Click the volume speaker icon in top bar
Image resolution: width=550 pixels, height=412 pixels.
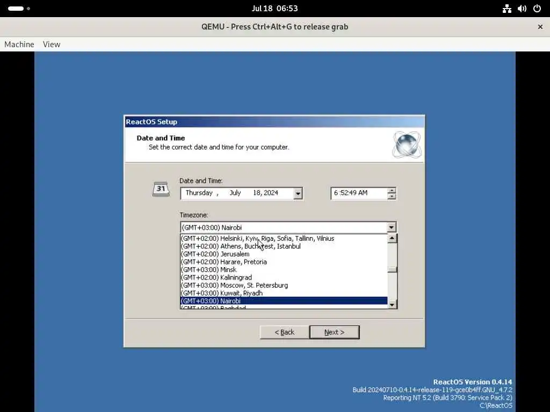tap(522, 9)
